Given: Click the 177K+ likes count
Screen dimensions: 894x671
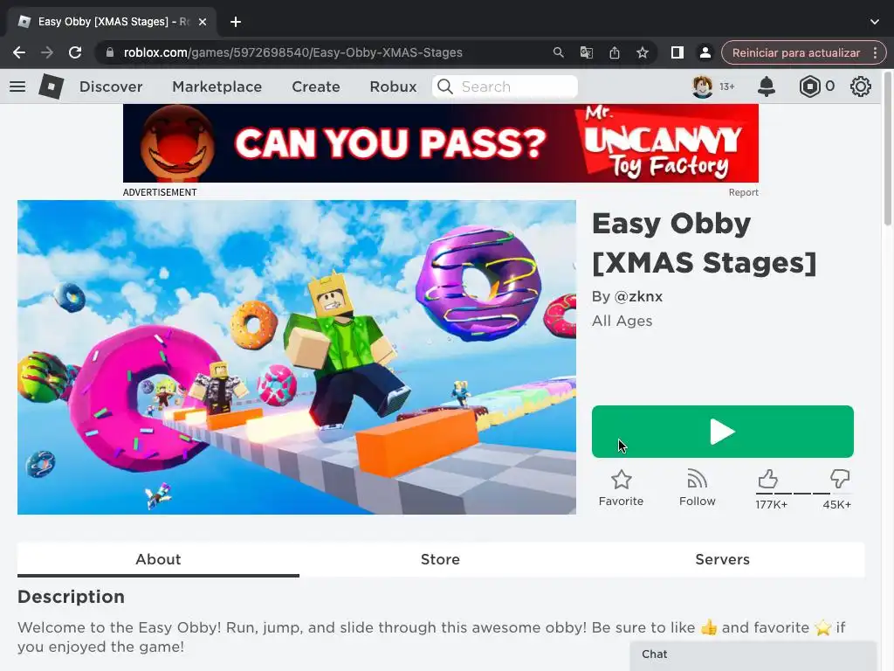Looking at the screenshot, I should point(772,504).
